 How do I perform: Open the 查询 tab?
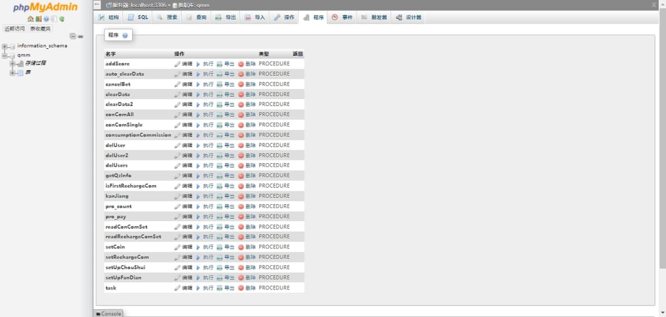coord(196,17)
